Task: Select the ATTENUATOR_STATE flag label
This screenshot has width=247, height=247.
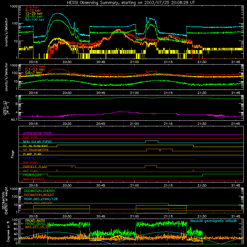Action: (x=37, y=133)
